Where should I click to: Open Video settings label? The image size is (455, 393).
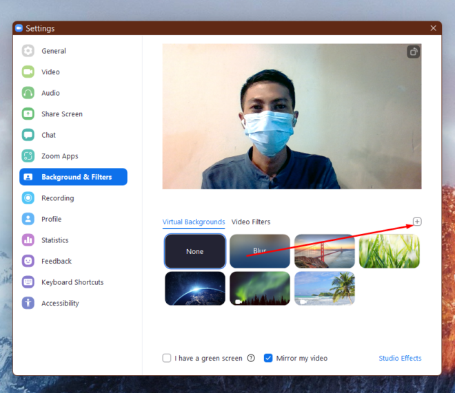[x=50, y=72]
